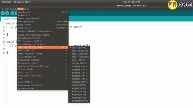This screenshot has width=193, height=108.
Task: Switch to the sketch_dec26a tab
Action: 9,19
